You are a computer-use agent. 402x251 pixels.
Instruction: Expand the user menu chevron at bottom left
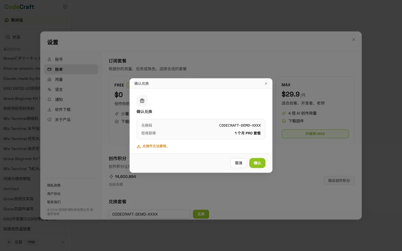click(x=63, y=242)
